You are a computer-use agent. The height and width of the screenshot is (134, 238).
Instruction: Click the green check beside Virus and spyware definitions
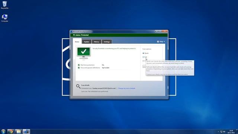click(79, 68)
